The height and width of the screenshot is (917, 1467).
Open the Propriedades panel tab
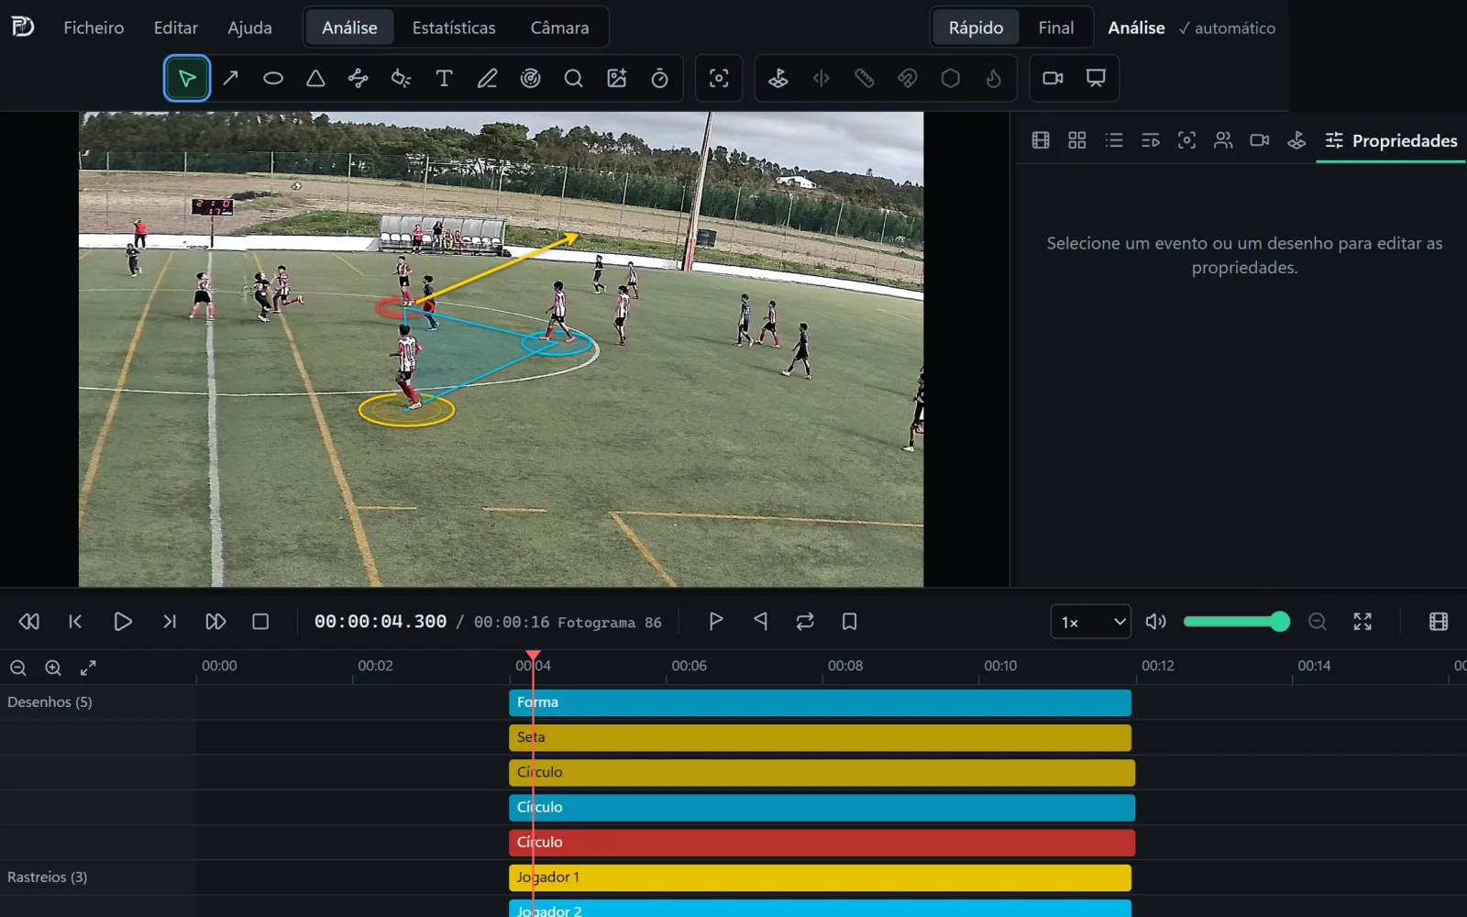(x=1391, y=140)
